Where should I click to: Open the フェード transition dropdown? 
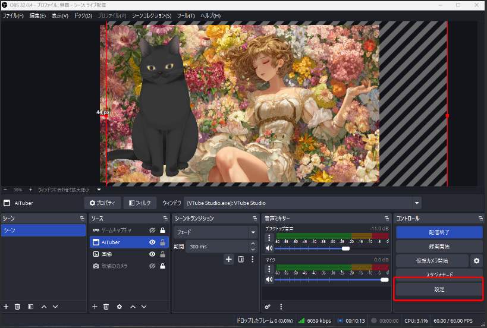[x=253, y=232]
